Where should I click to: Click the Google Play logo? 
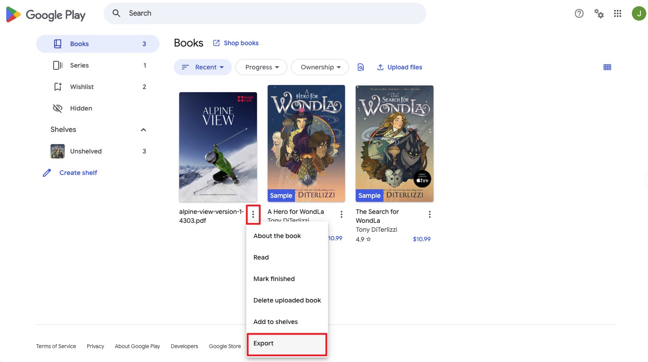[46, 15]
